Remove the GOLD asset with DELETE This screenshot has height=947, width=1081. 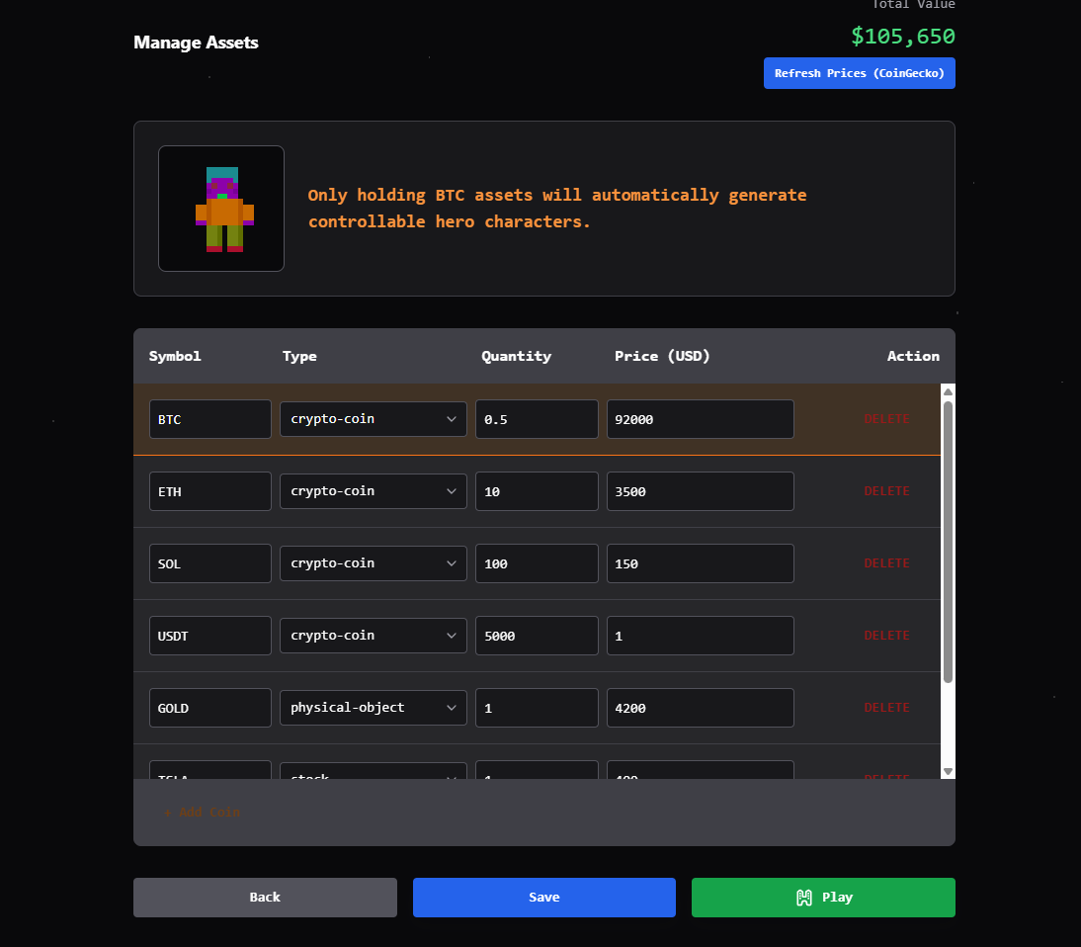click(x=886, y=707)
